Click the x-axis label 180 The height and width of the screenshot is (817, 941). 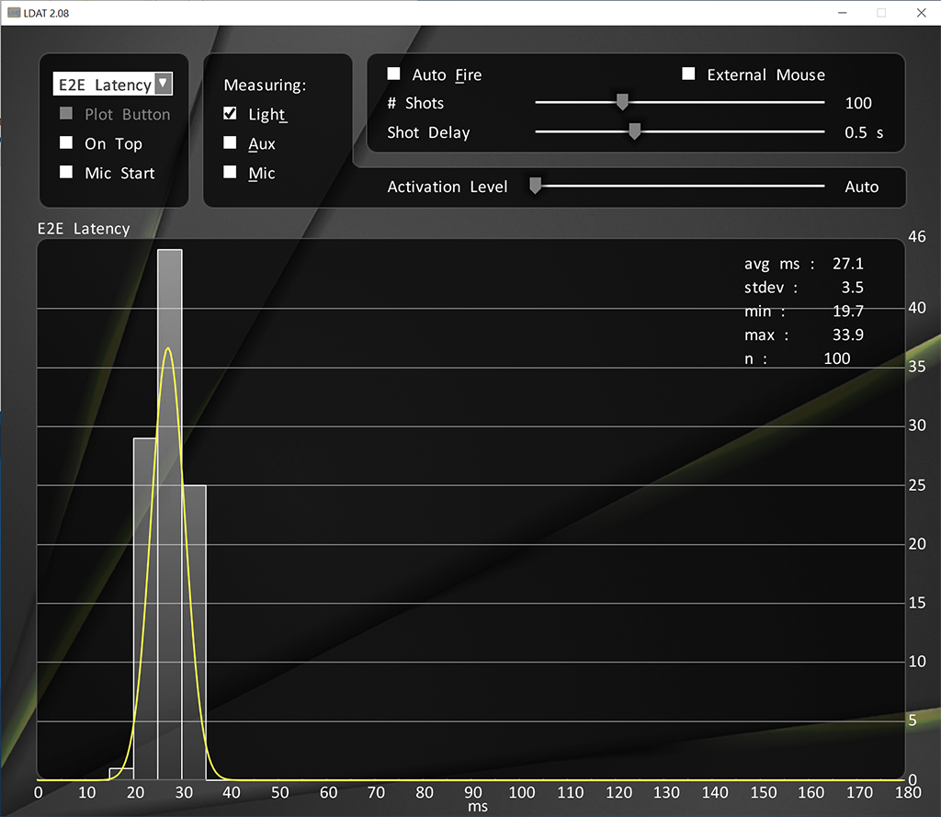click(908, 792)
